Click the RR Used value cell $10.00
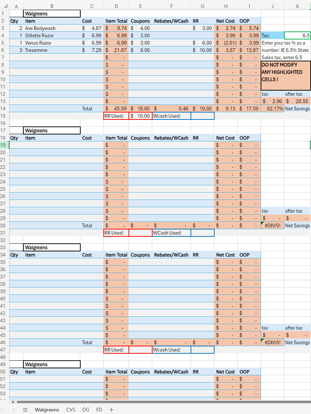 (x=140, y=116)
